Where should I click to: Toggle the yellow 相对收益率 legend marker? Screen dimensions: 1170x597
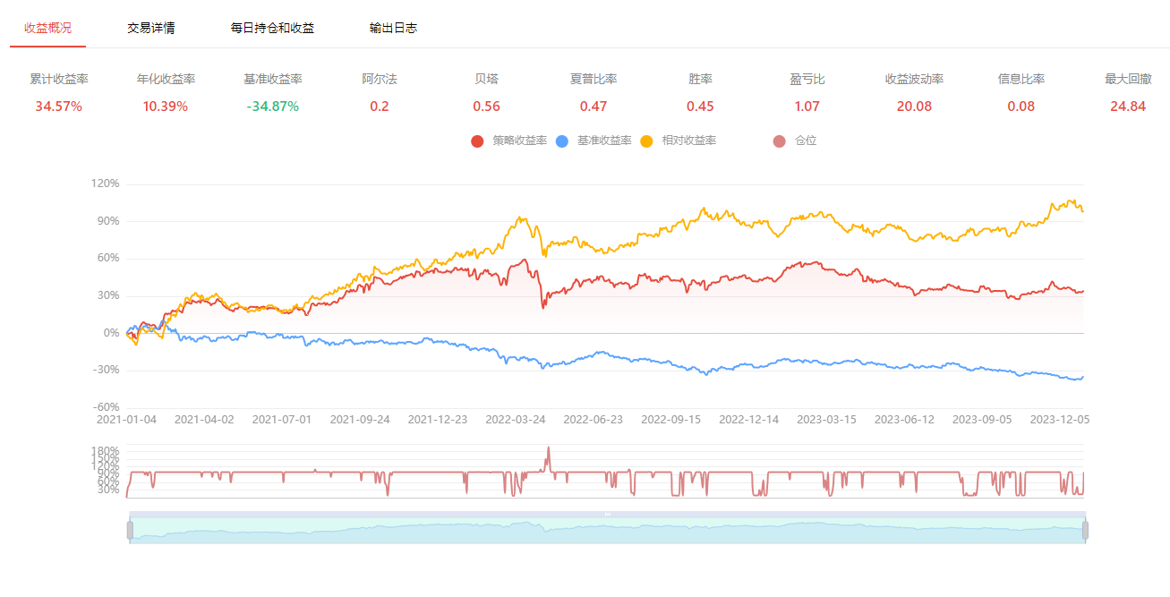coord(647,141)
